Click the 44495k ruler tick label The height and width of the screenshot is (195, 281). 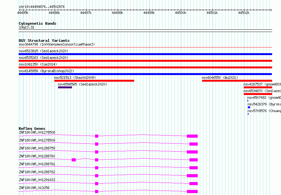(23, 13)
